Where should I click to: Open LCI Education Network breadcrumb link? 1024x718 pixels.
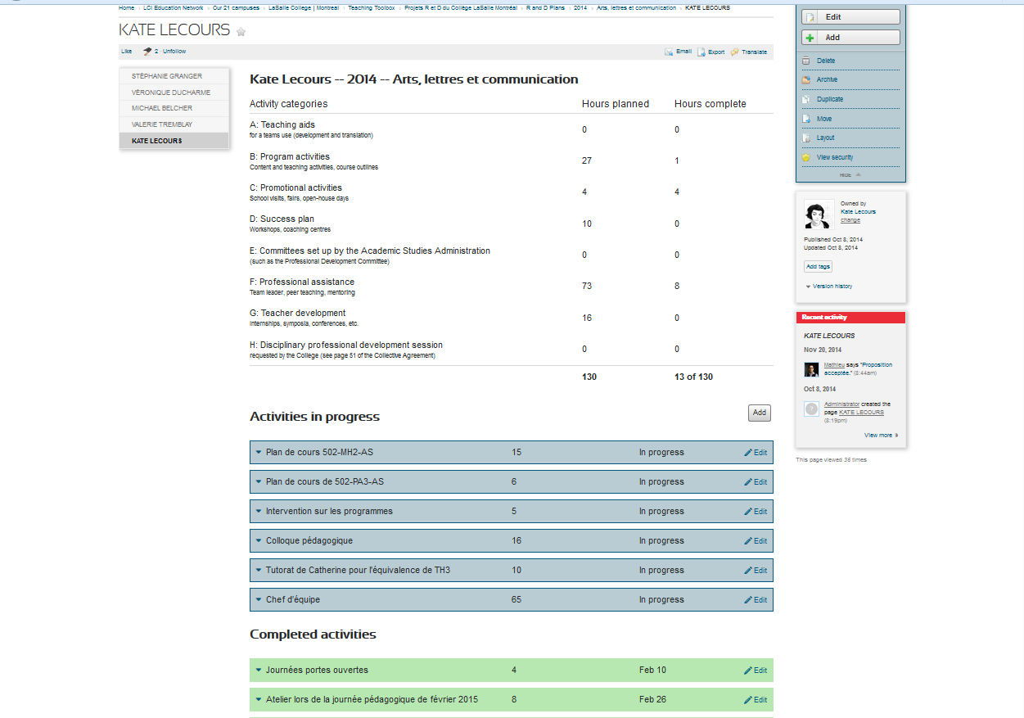tap(174, 7)
